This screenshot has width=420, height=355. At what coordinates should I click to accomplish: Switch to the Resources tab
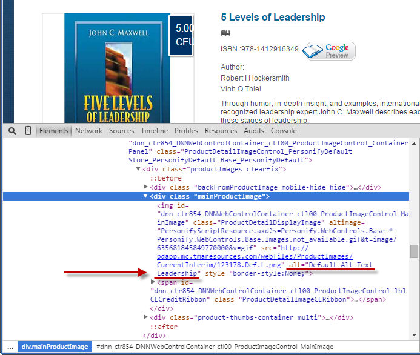(221, 131)
